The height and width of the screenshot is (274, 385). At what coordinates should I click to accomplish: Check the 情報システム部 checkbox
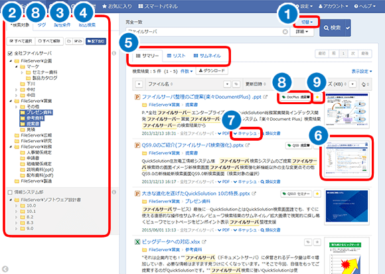coord(10,192)
